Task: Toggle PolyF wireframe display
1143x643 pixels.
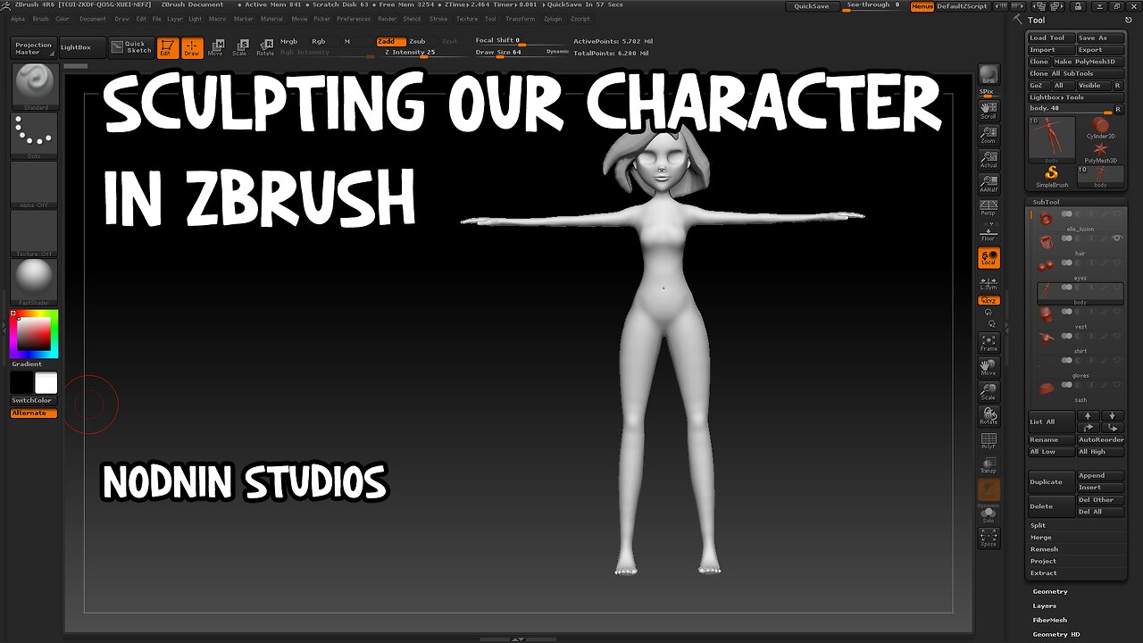Action: pos(989,441)
